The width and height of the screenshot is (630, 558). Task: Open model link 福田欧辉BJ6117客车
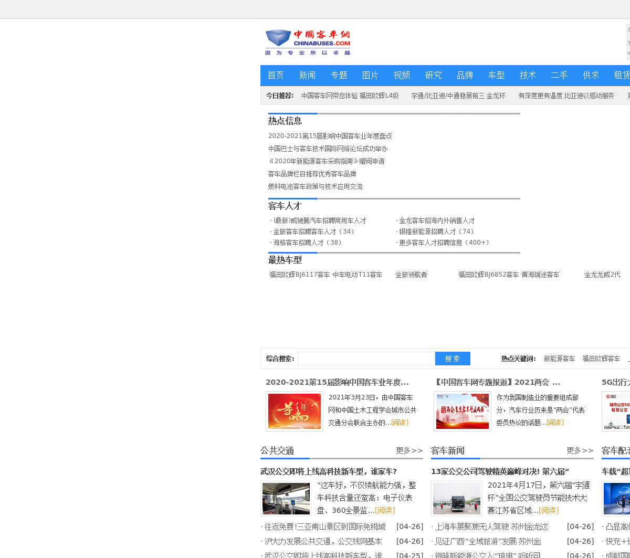[x=300, y=275]
